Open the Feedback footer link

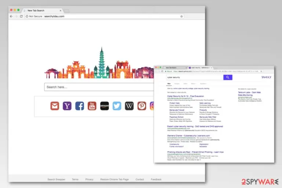pos(156,179)
